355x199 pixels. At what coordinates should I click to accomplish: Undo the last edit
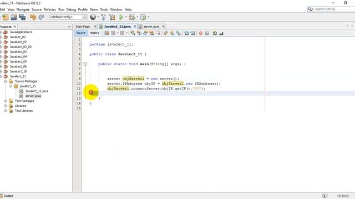[x=33, y=17]
